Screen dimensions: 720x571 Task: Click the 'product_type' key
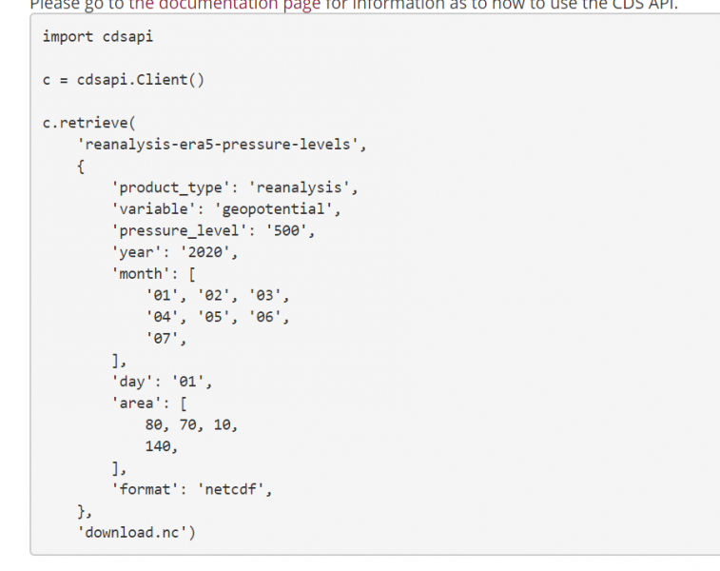[167, 187]
